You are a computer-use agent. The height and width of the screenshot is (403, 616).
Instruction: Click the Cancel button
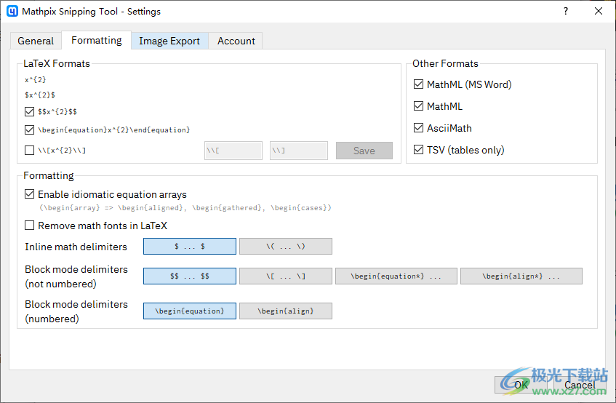580,385
